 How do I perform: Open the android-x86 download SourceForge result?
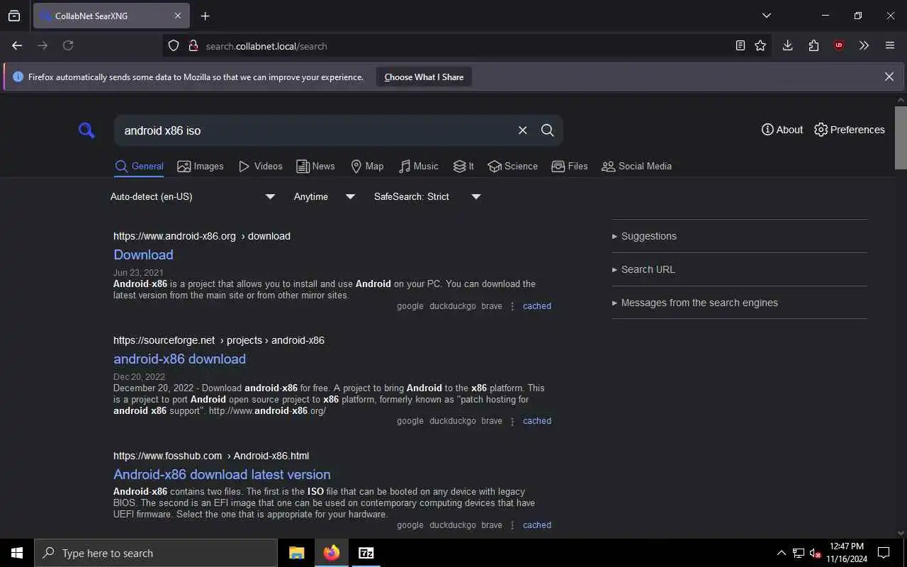coord(179,359)
